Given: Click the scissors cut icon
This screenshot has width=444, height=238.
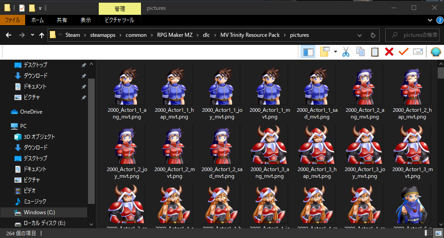Looking at the screenshot, I should coord(346,52).
